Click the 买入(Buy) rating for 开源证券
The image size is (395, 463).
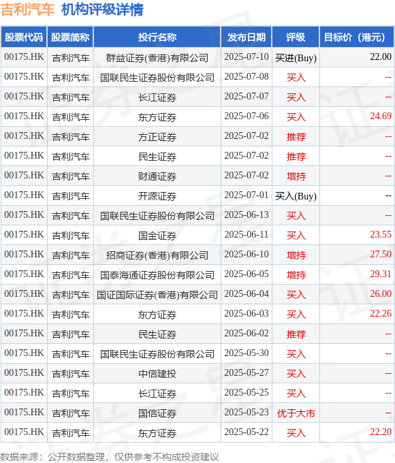coord(296,196)
